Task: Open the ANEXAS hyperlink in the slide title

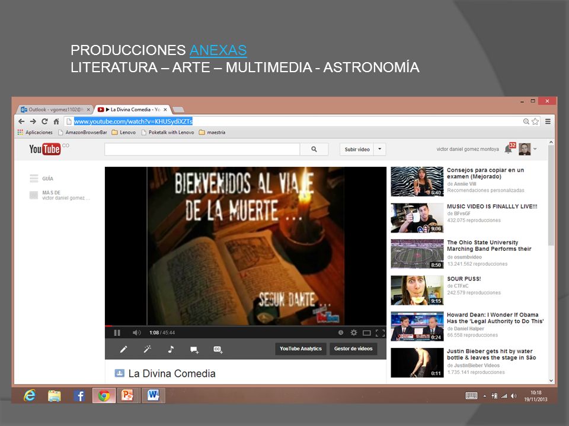Action: tap(218, 50)
